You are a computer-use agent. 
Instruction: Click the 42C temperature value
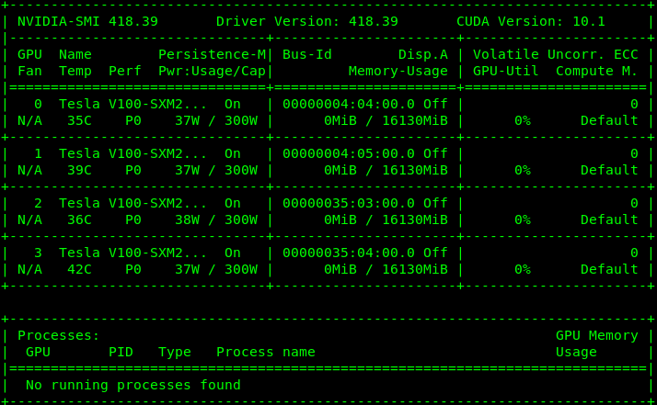pyautogui.click(x=79, y=269)
